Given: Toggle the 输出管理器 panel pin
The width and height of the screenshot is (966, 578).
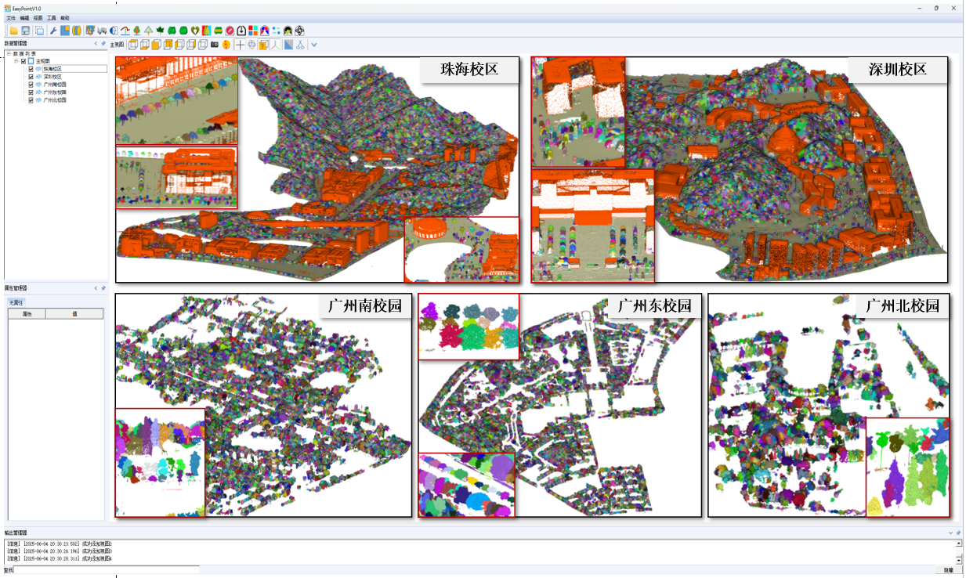Looking at the screenshot, I should pyautogui.click(x=957, y=532).
